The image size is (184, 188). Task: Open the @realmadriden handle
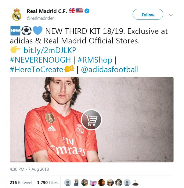coord(41,18)
